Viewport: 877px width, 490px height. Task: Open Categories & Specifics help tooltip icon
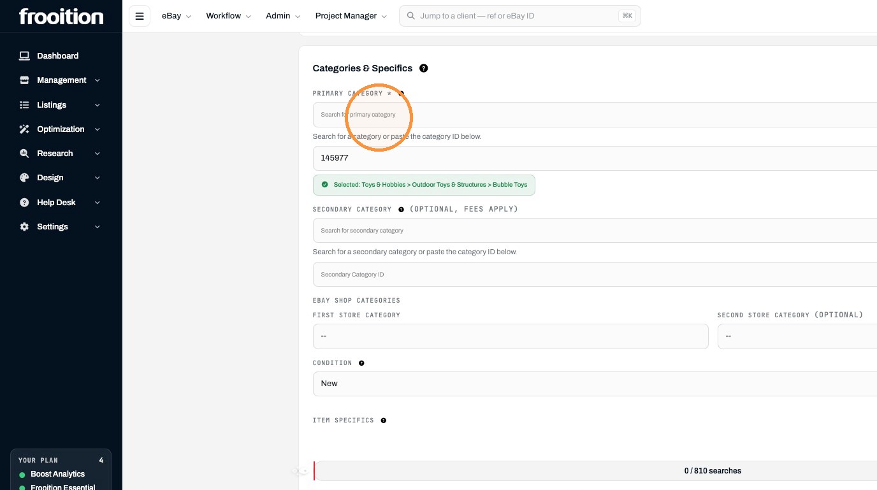pos(424,68)
